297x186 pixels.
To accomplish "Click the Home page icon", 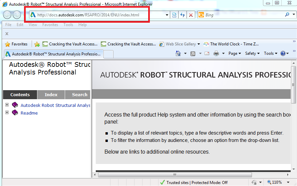I will (x=178, y=54).
